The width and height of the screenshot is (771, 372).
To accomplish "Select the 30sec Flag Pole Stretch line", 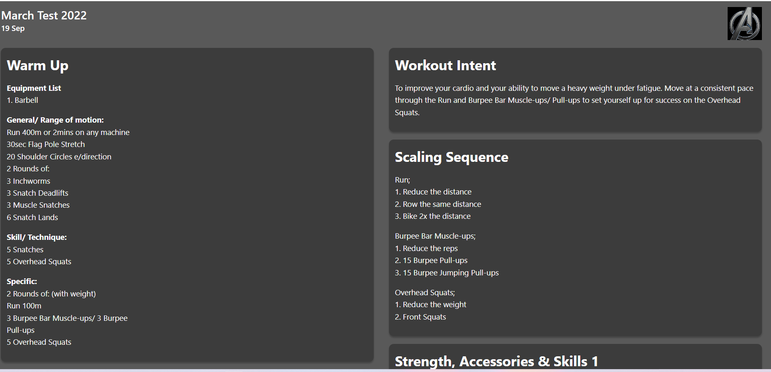I will coord(46,145).
